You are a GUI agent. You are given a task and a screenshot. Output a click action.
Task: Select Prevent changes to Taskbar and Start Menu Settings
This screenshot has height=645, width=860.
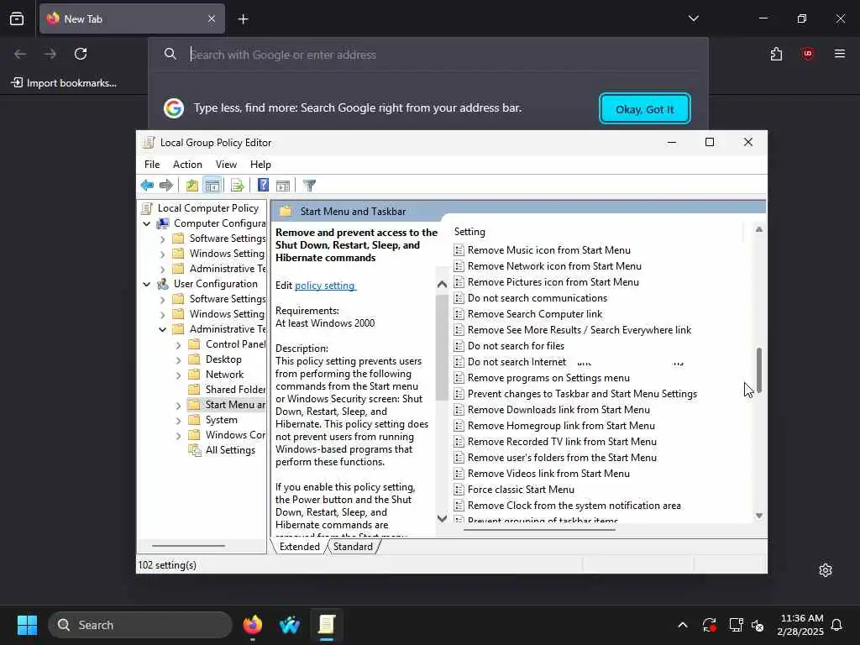(582, 394)
